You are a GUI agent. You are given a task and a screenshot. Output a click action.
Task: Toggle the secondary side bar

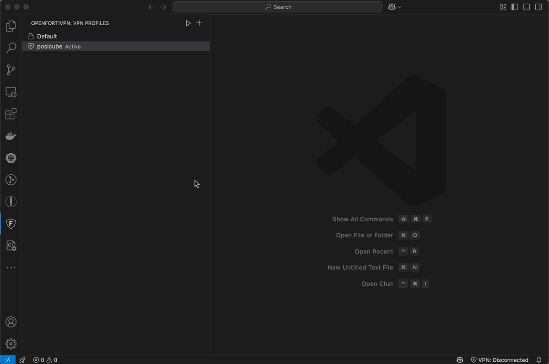pos(538,7)
